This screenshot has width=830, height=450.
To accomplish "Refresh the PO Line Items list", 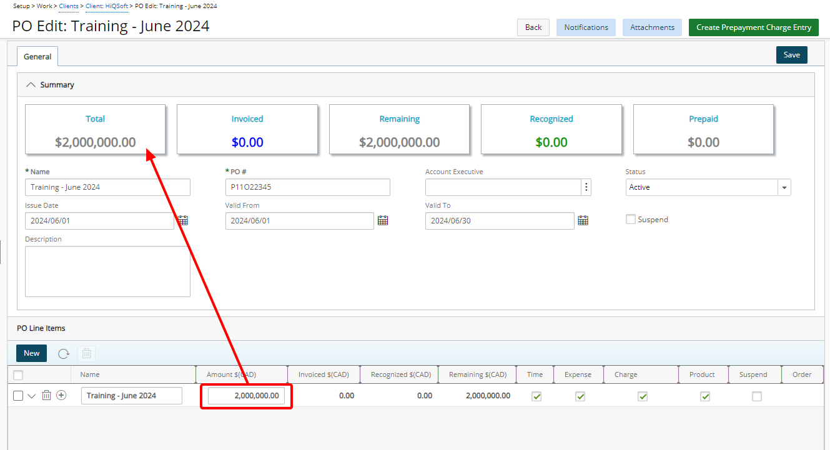I will click(64, 353).
